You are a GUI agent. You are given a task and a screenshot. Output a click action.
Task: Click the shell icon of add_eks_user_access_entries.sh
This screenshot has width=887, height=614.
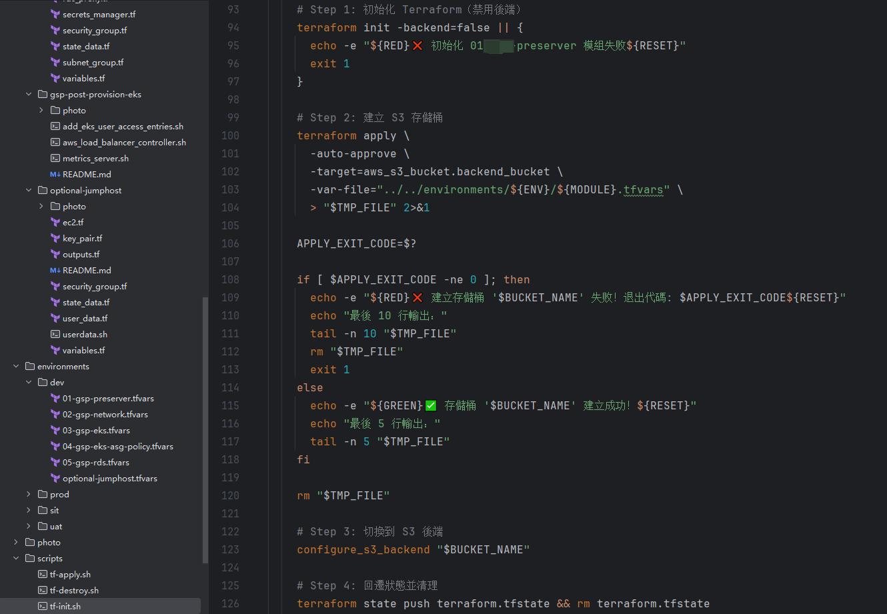click(55, 127)
